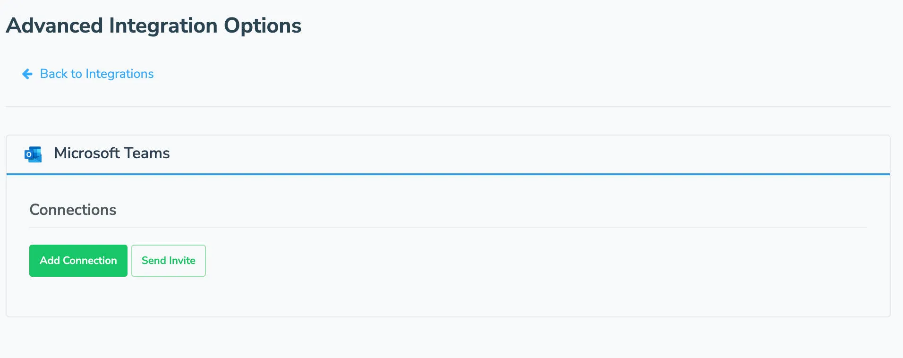The image size is (903, 358).
Task: Click the word 'Connection' on the green button
Action: tap(90, 261)
